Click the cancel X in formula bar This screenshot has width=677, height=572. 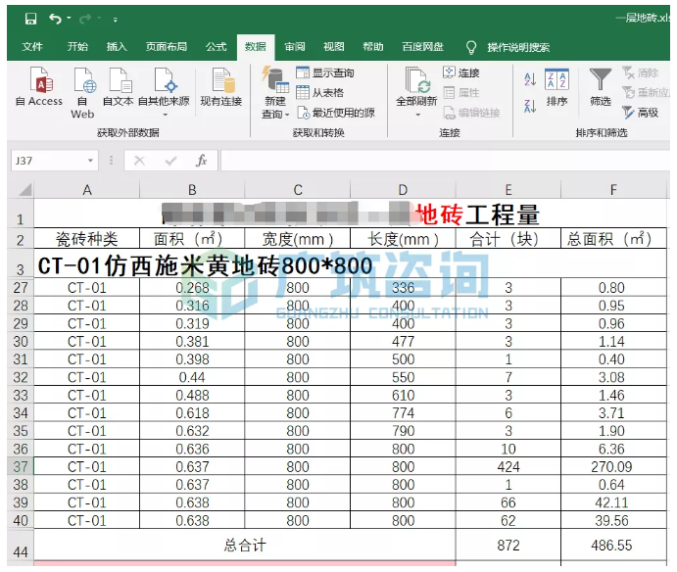pyautogui.click(x=139, y=161)
